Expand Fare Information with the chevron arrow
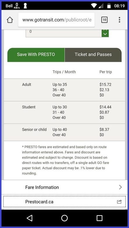129x228 pixels. coord(120,187)
